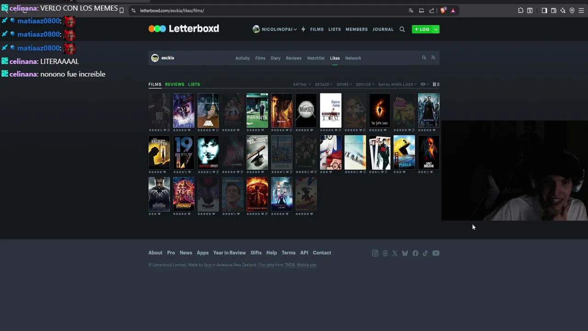Open Sort by WHEN LIKED dropdown
This screenshot has height=331, width=588.
coord(398,85)
